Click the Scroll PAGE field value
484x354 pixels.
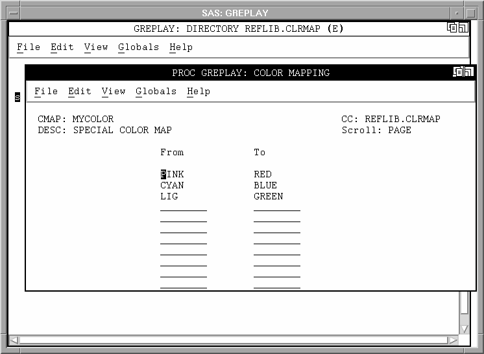click(x=400, y=130)
